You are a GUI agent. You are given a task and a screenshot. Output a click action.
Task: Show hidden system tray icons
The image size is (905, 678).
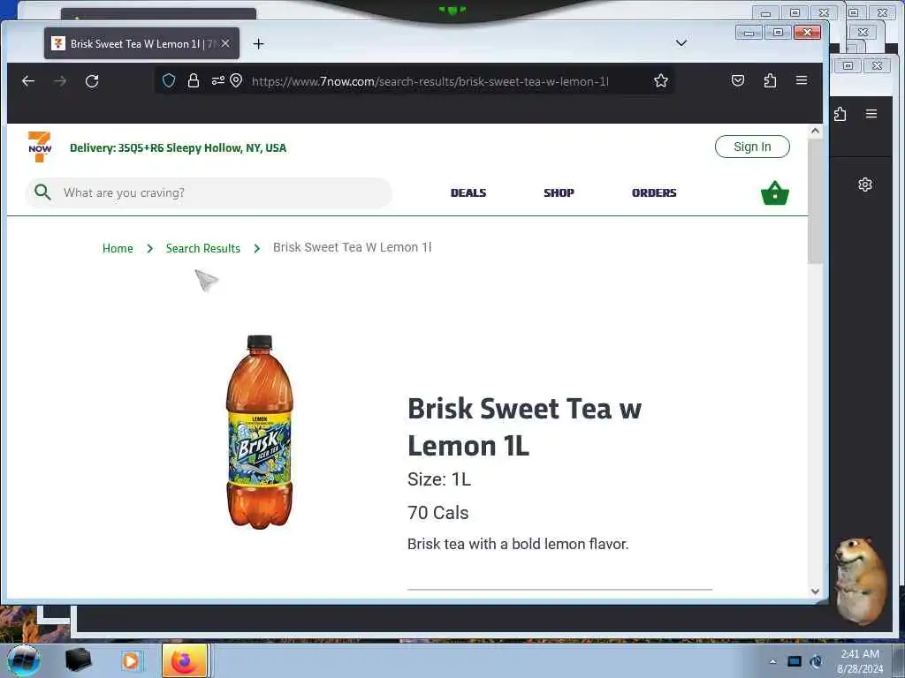pos(772,661)
